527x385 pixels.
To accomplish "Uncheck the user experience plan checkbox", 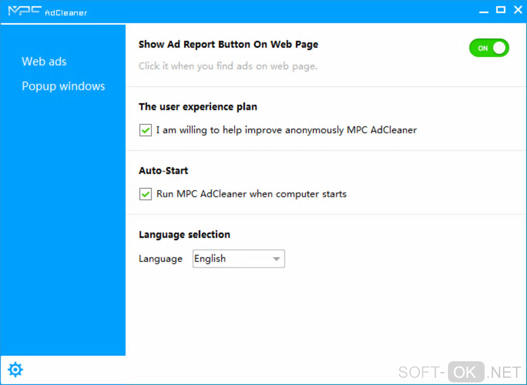I will coord(146,130).
